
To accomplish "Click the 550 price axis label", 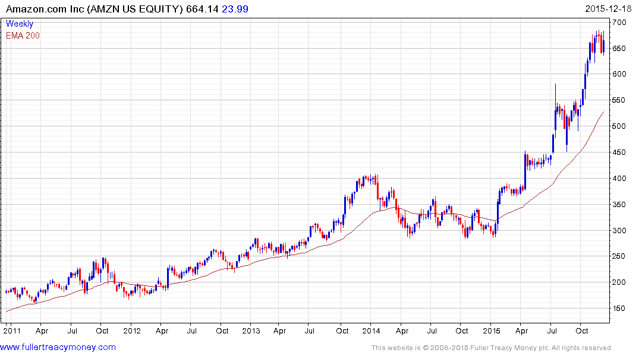I will 619,100.
